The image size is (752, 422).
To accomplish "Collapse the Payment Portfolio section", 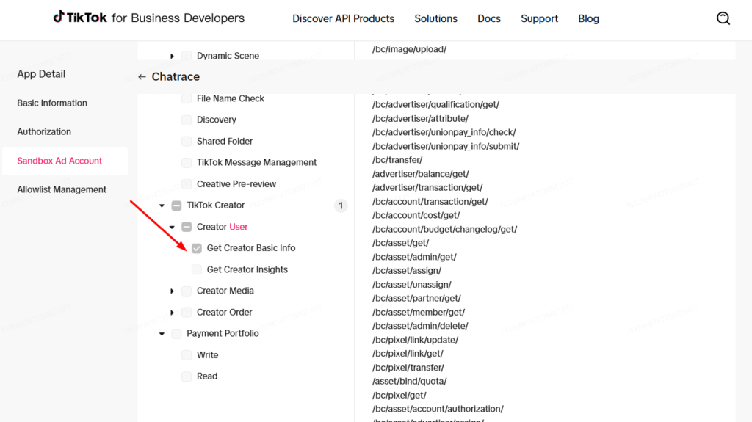I will click(x=162, y=334).
